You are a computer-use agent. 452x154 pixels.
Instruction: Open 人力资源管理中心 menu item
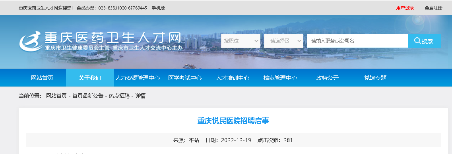[138, 78]
